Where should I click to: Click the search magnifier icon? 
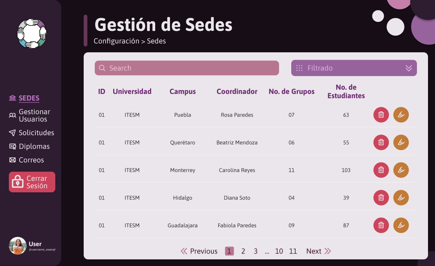[x=102, y=68]
